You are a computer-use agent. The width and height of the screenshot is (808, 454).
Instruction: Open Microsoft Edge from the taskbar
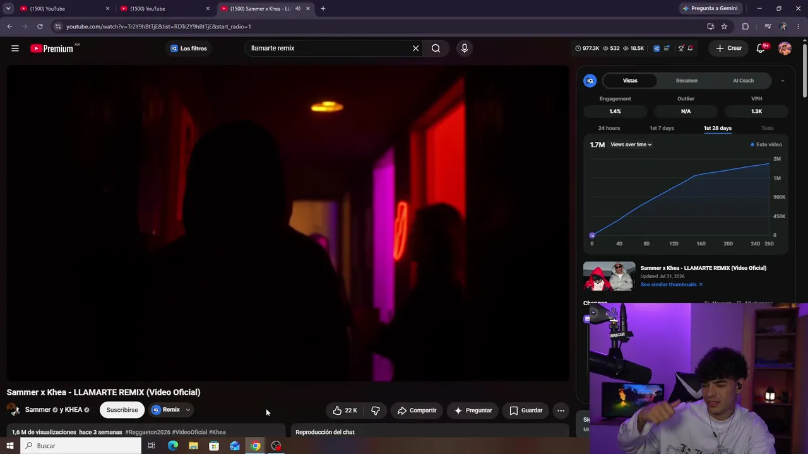click(172, 446)
